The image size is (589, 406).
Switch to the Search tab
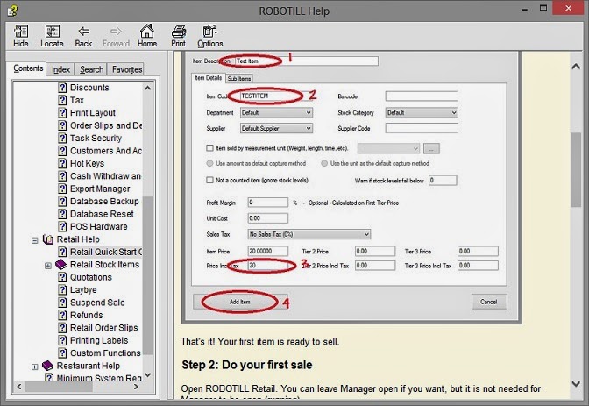(x=91, y=69)
